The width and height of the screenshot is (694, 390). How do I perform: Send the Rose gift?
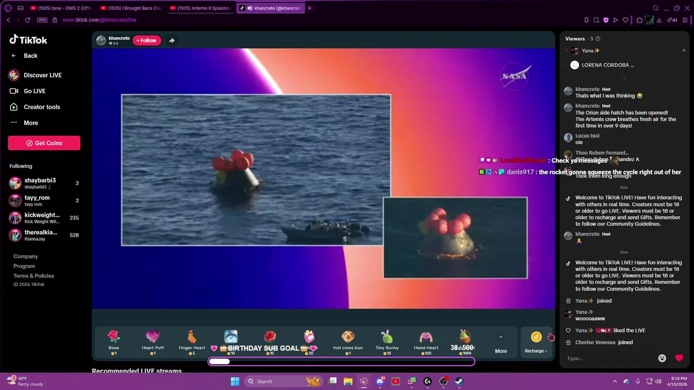(x=113, y=342)
